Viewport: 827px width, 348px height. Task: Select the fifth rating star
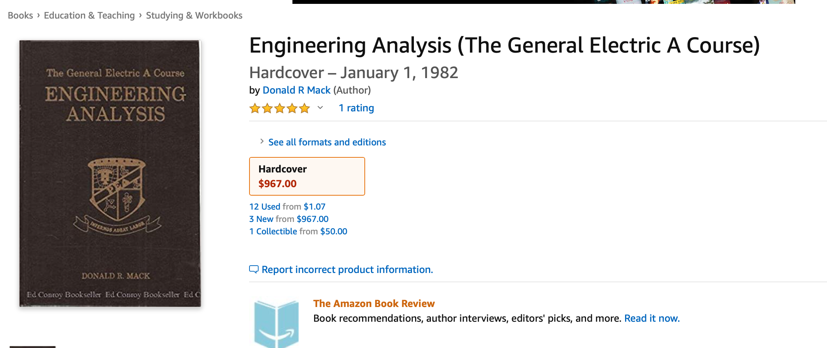[x=303, y=108]
